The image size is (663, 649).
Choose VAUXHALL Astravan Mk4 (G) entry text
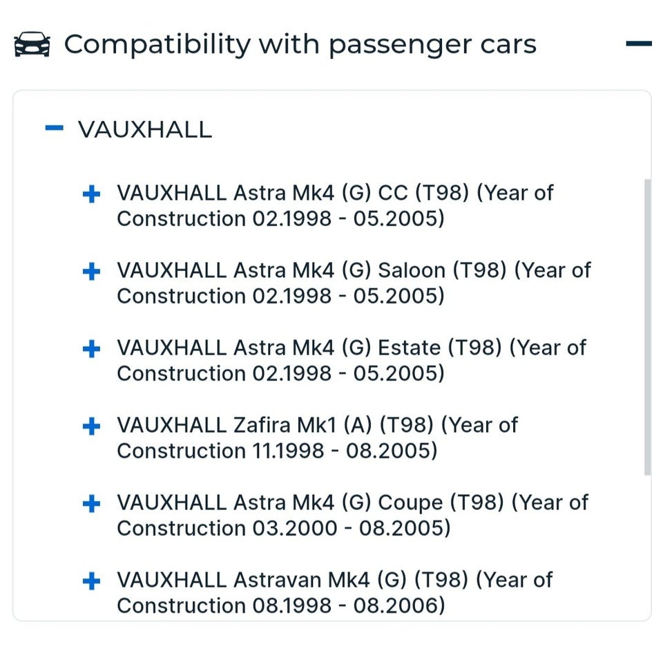pyautogui.click(x=334, y=592)
